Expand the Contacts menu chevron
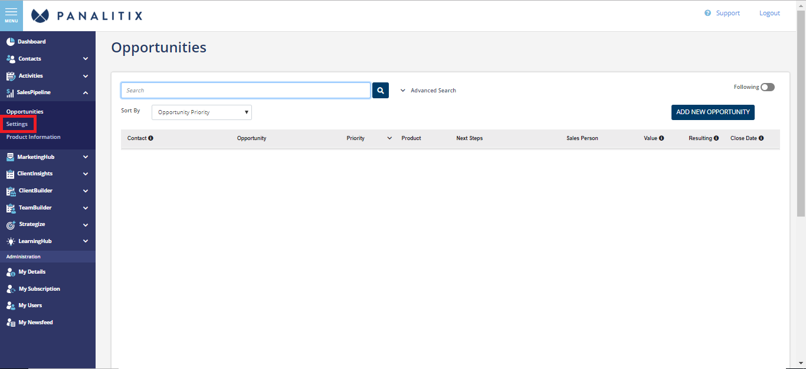Viewport: 806px width, 369px height. (86, 59)
